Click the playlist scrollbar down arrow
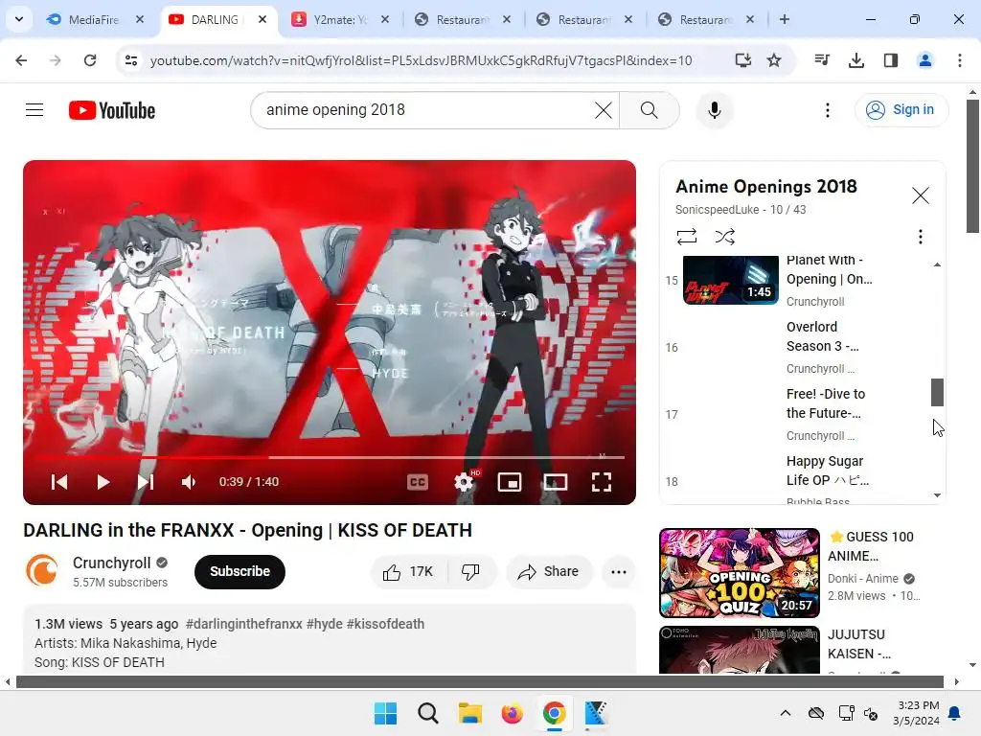981x736 pixels. click(937, 495)
